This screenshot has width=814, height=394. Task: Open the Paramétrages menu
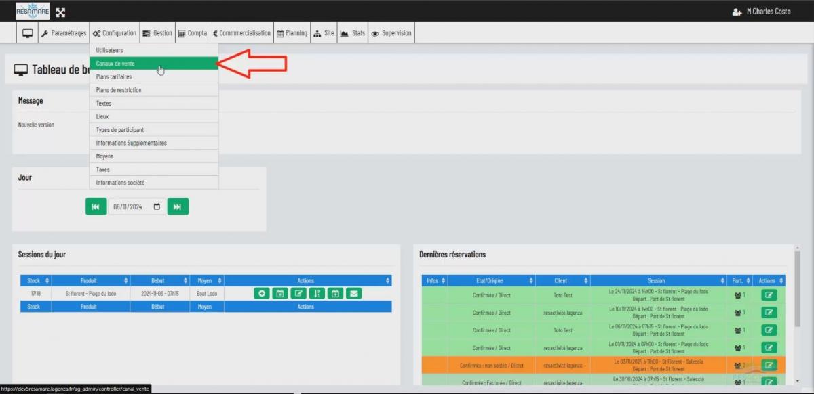64,33
